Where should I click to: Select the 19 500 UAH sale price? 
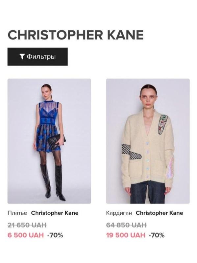click(126, 235)
